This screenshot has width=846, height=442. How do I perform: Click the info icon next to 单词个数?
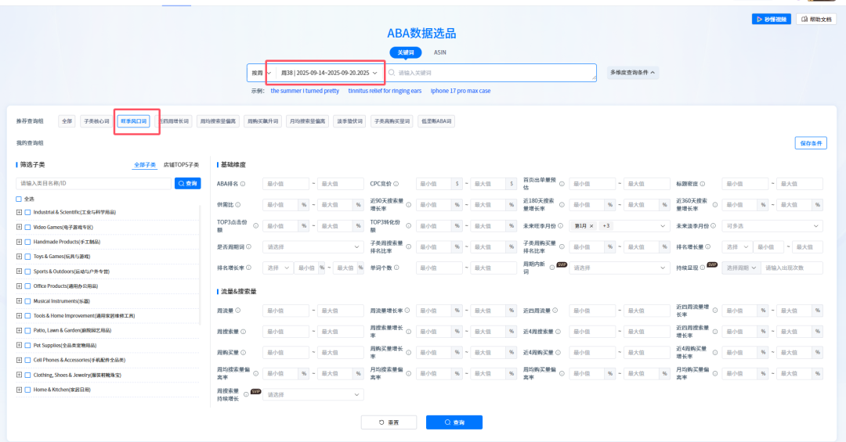396,268
